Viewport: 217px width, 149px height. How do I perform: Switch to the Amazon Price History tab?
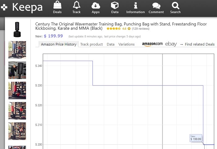[59, 44]
